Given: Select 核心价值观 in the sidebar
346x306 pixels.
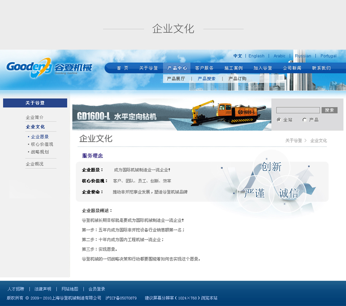Looking at the screenshot, I should [42, 144].
